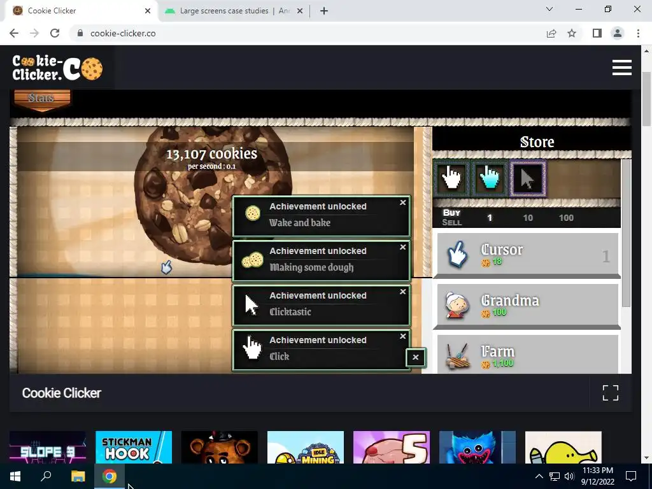Open volume control in tray

pos(569,476)
